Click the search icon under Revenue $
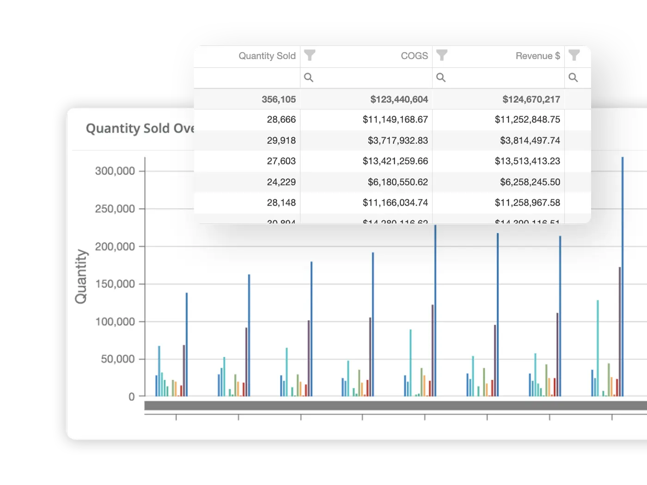This screenshot has width=647, height=485. click(573, 78)
